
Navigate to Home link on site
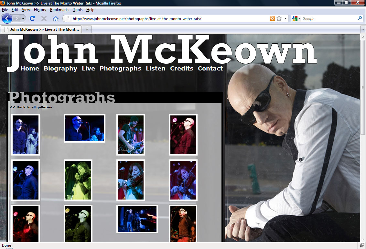pos(30,68)
